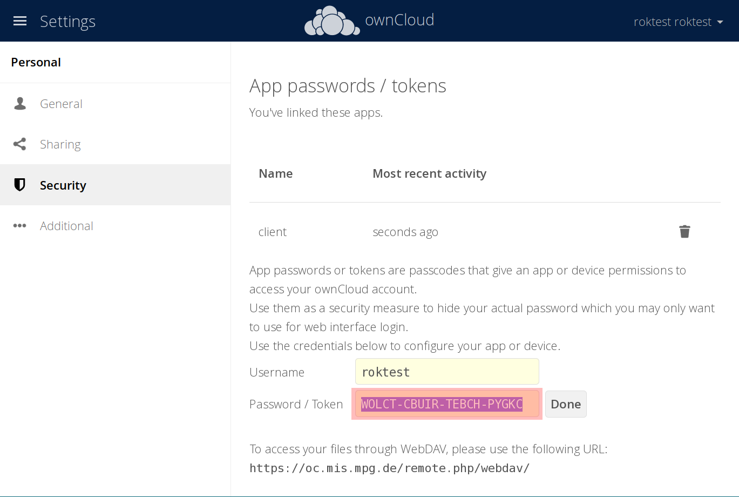Screen dimensions: 739x497
Task: Click the Done button
Action: 566,404
